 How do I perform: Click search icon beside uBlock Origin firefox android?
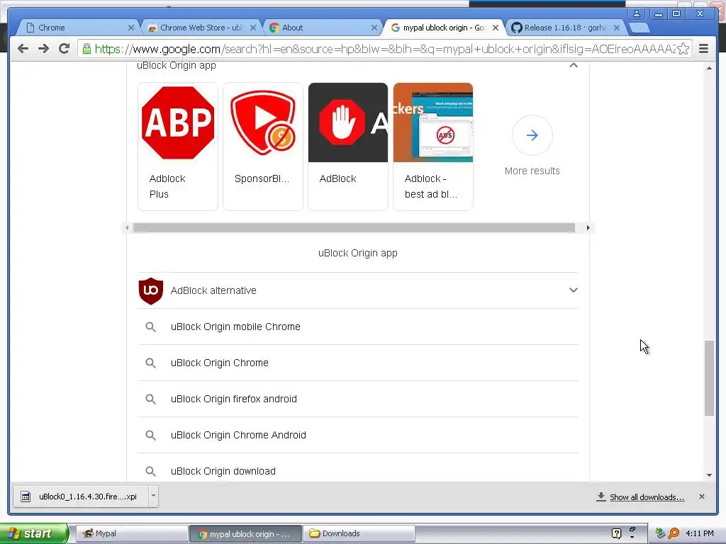coord(150,399)
